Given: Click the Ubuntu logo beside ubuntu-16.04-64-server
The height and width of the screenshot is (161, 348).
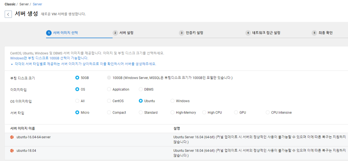Looking at the screenshot, I should point(12,137).
